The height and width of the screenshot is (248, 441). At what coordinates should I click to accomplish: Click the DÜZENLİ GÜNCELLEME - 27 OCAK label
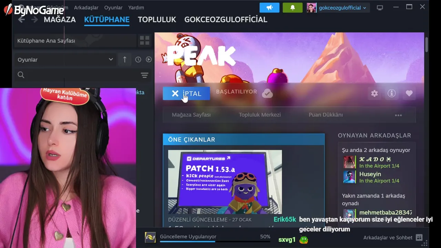pos(210,219)
